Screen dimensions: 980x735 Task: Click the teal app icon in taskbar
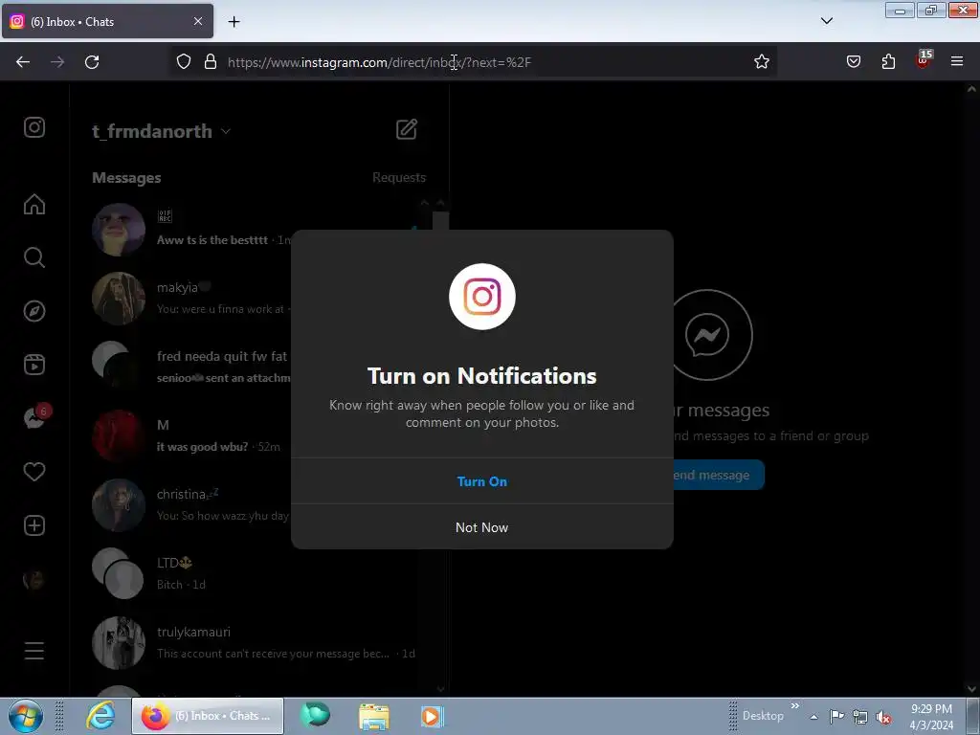point(315,716)
